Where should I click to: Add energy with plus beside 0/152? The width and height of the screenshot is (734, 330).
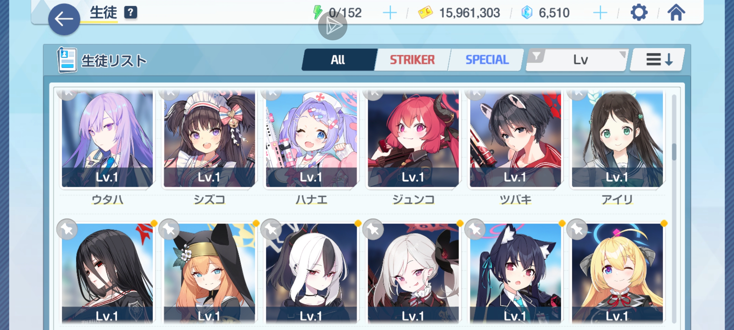pos(390,13)
